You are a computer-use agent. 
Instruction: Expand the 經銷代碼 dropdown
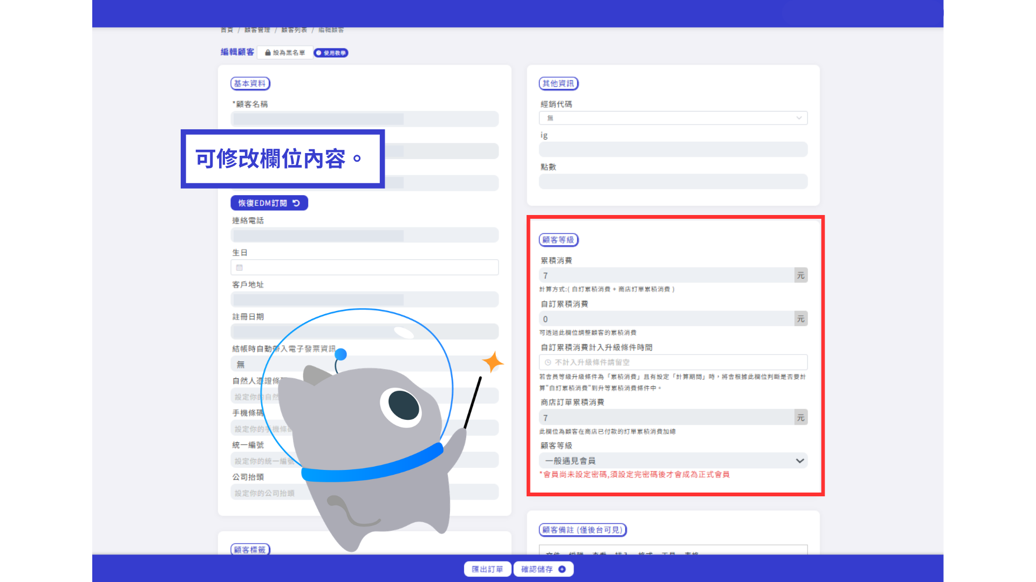[673, 118]
